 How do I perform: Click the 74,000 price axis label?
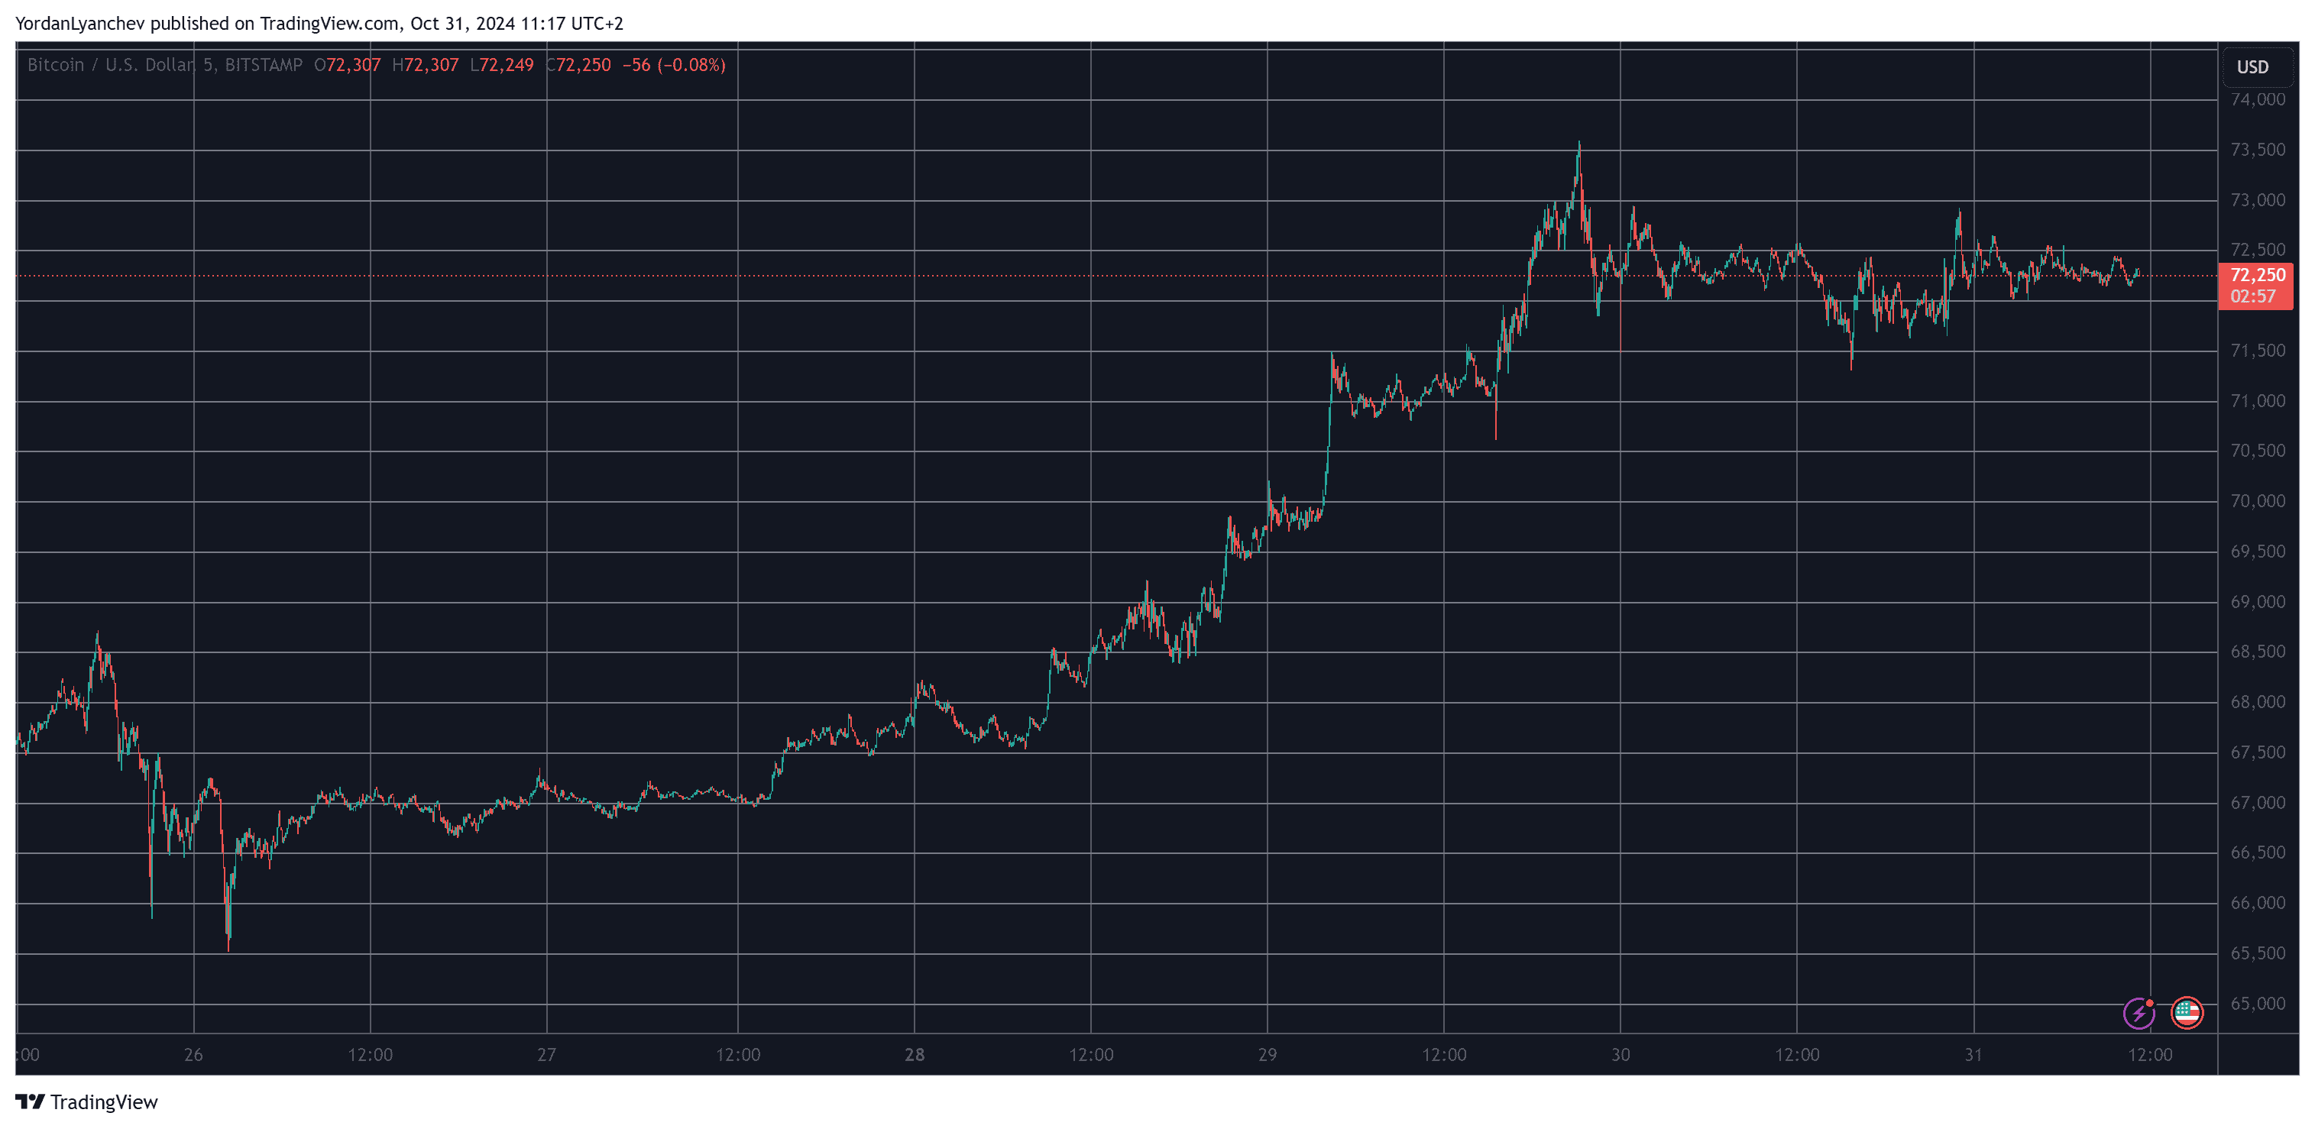2258,100
